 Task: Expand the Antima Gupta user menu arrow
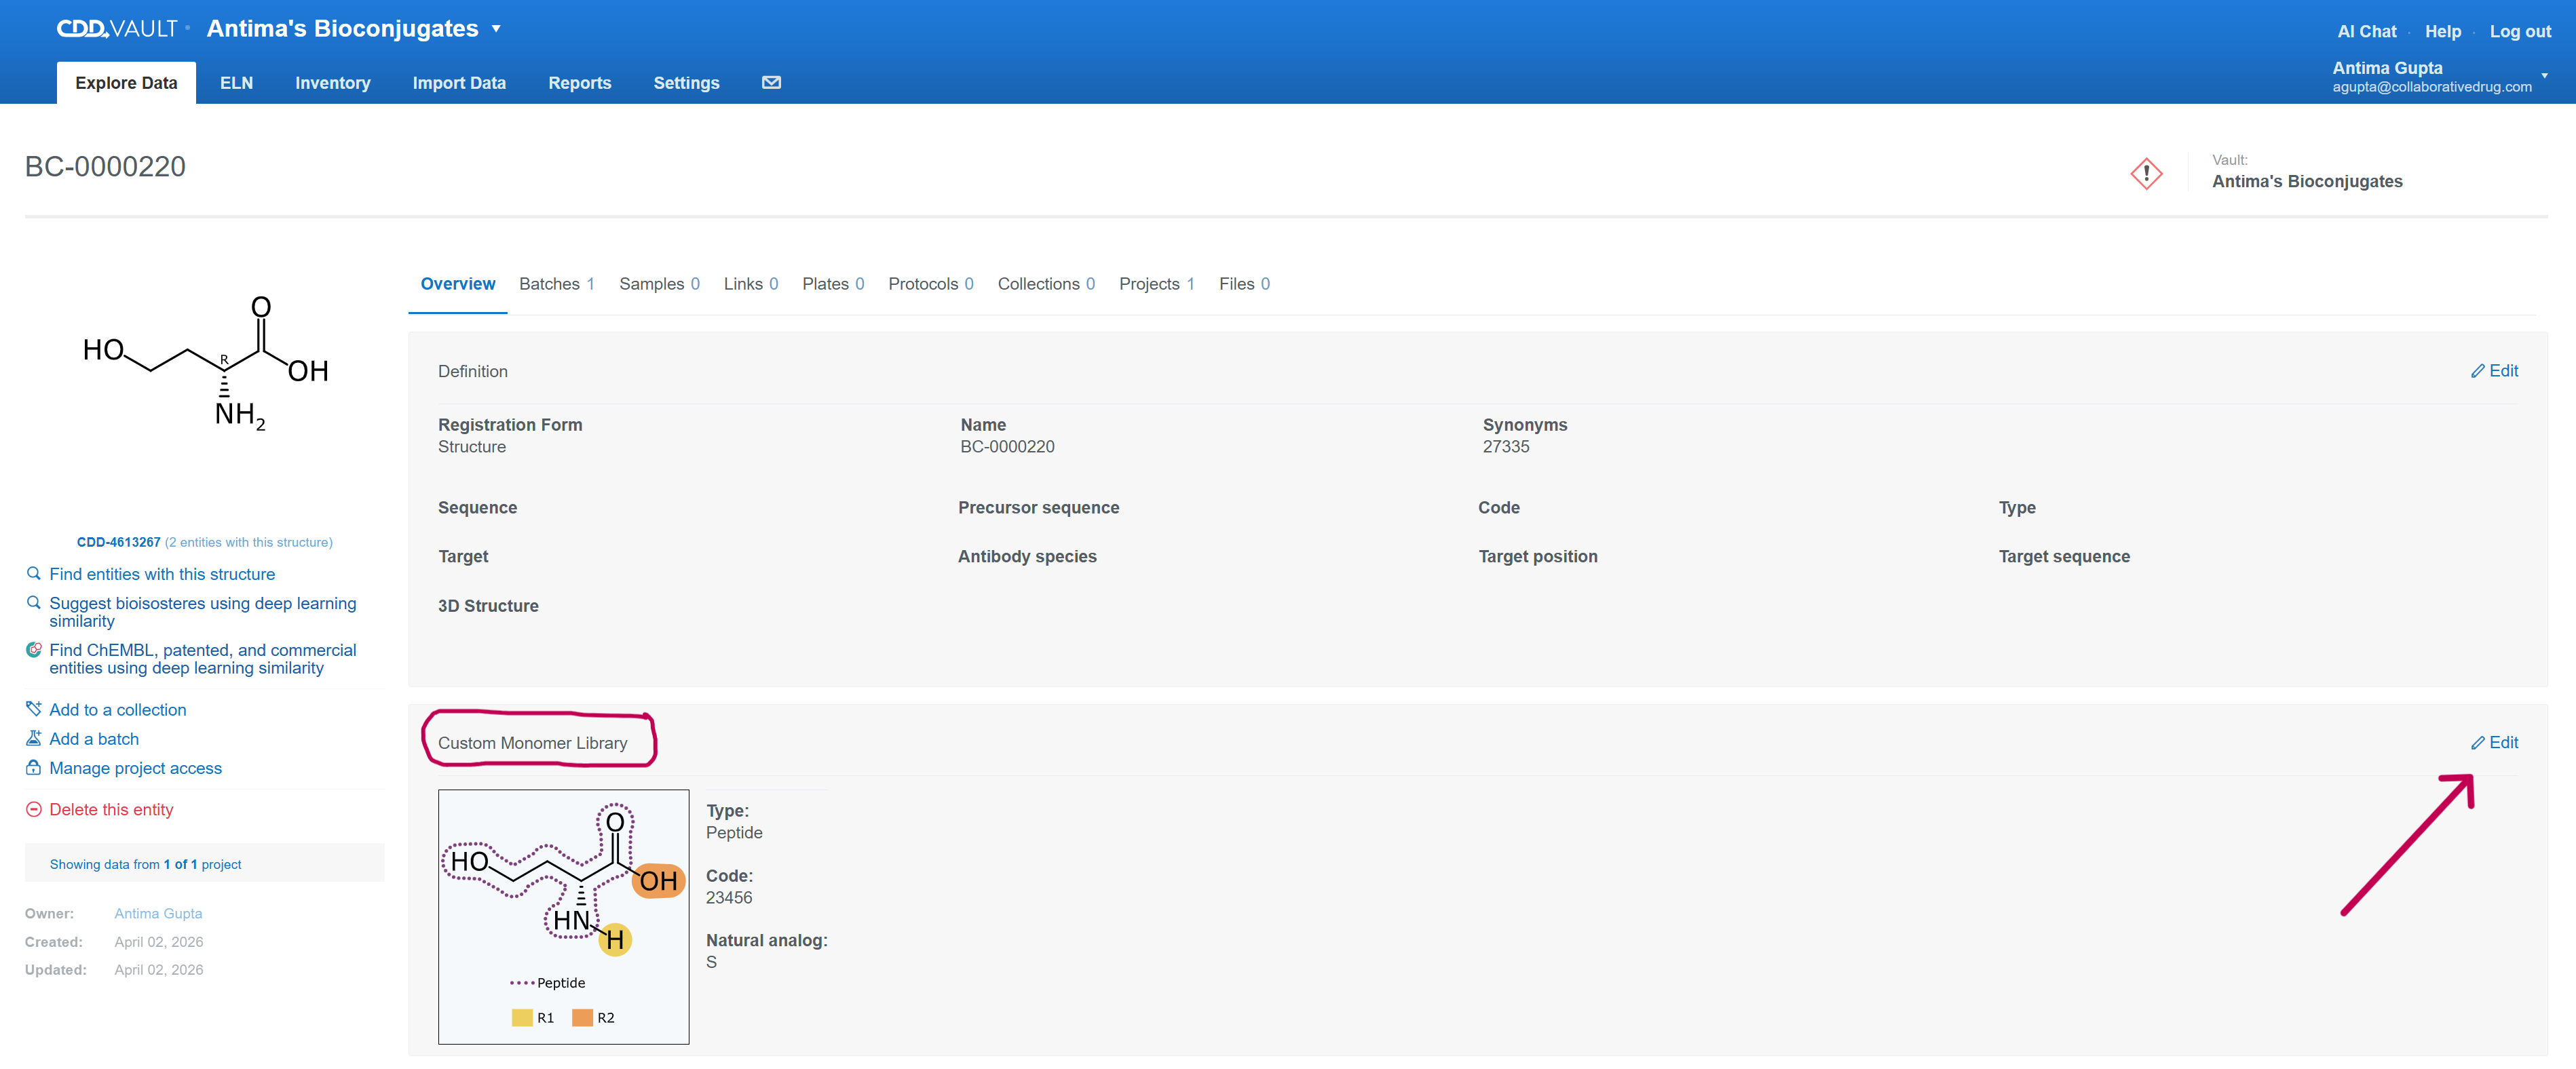click(x=2544, y=75)
